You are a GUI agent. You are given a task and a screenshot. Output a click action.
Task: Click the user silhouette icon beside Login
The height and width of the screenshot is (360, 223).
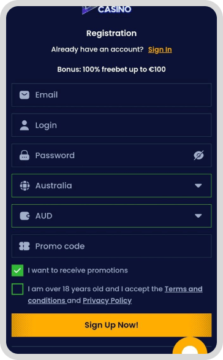[x=25, y=125]
